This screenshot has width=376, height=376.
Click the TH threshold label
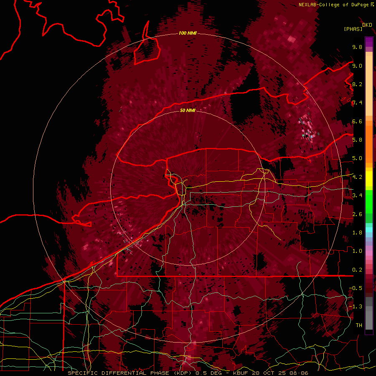point(359,325)
